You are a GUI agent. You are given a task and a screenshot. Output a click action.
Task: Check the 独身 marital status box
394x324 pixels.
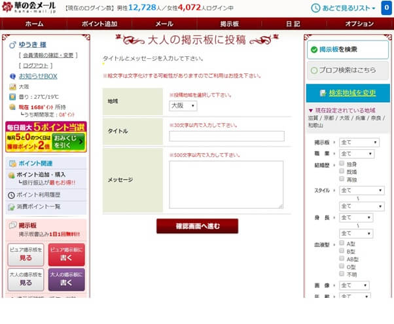point(342,164)
